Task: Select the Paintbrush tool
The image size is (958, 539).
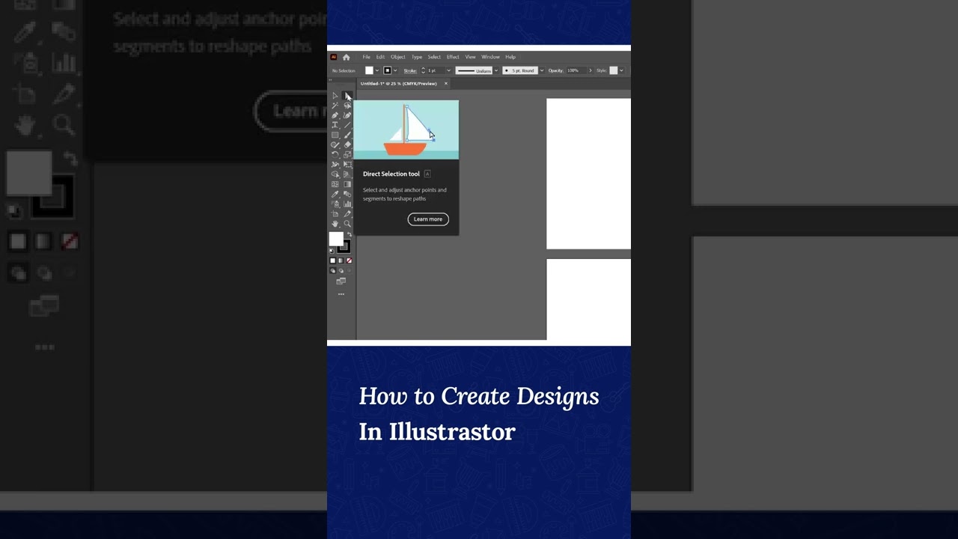Action: click(x=347, y=135)
